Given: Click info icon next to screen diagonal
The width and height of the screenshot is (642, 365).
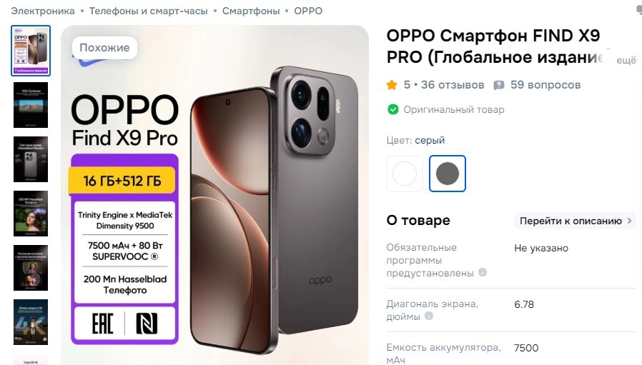Looking at the screenshot, I should [429, 316].
